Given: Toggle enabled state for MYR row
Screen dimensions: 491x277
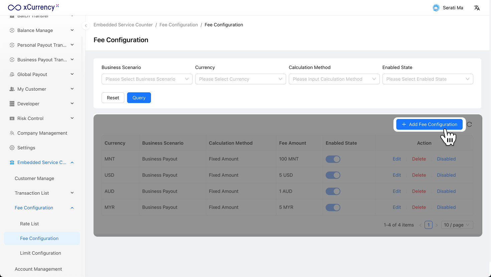Looking at the screenshot, I should (x=333, y=207).
